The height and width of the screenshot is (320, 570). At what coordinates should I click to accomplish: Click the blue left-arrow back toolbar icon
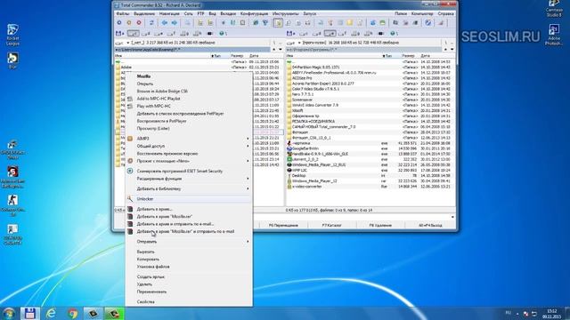(x=164, y=23)
